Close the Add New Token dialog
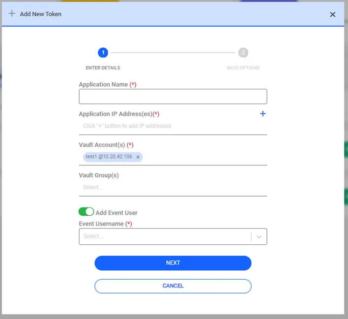Viewport: 348px width, 319px height. tap(332, 15)
